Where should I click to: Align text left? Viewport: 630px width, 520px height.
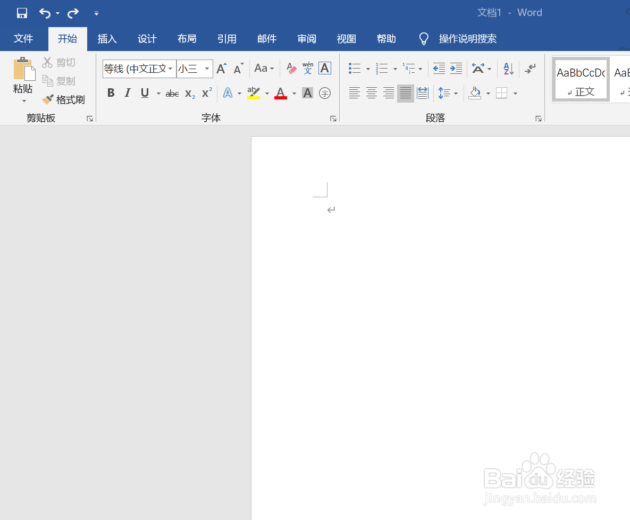pyautogui.click(x=355, y=93)
